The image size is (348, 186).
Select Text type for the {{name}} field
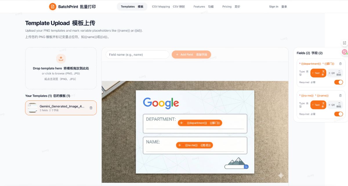coord(318,105)
